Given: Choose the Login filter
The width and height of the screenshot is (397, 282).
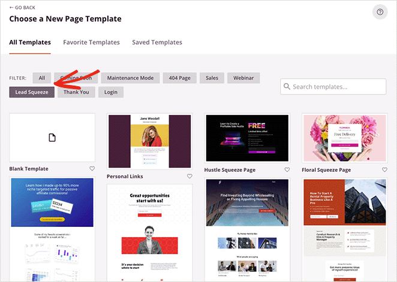Looking at the screenshot, I should click(111, 92).
